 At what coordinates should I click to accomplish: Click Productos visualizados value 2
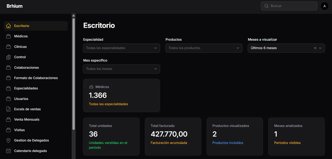pos(215,134)
